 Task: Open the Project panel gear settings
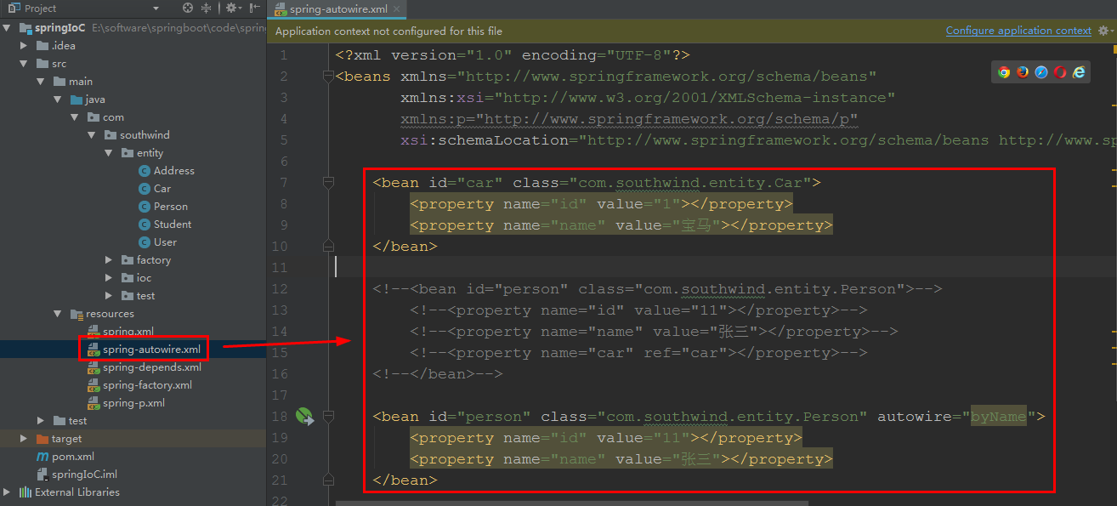232,9
